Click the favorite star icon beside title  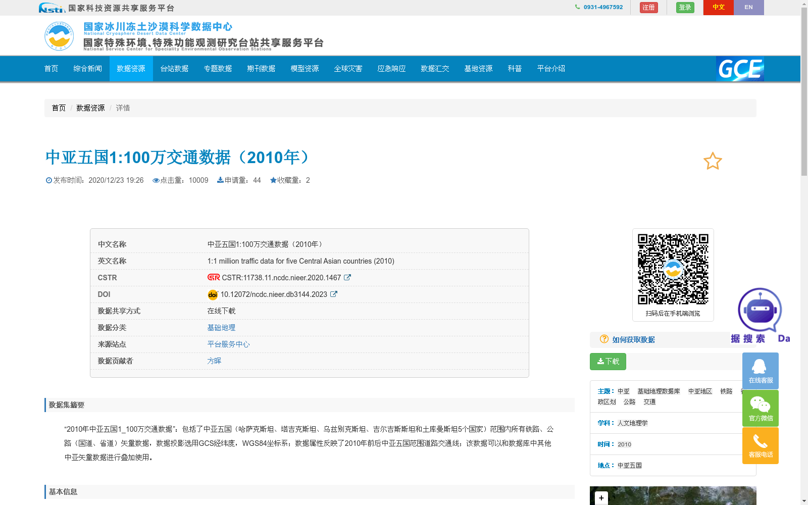(x=713, y=161)
